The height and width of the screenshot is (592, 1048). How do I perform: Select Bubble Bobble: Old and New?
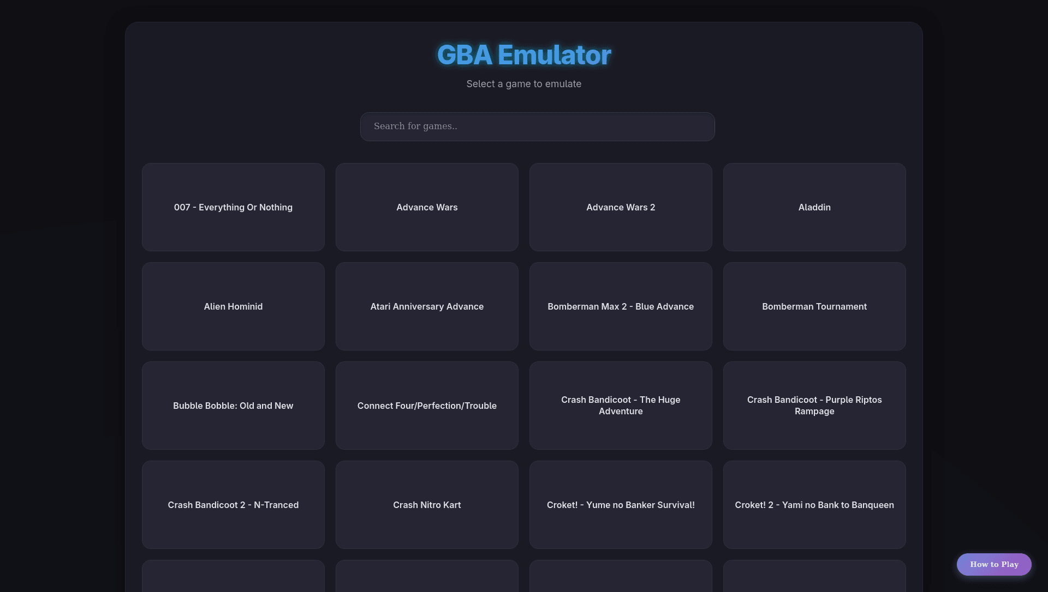coord(233,406)
